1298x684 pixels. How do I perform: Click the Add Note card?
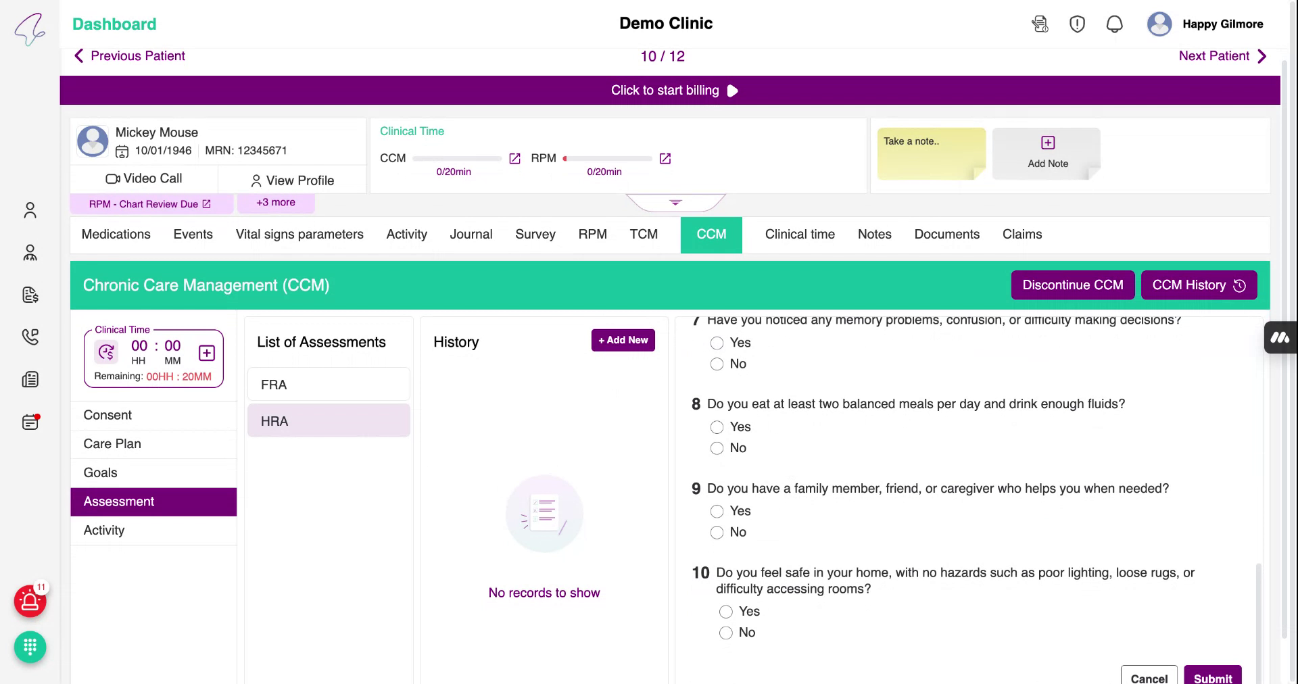coord(1046,153)
